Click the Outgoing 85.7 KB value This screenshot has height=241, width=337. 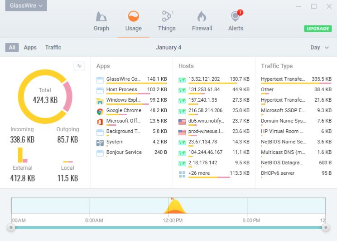67,139
